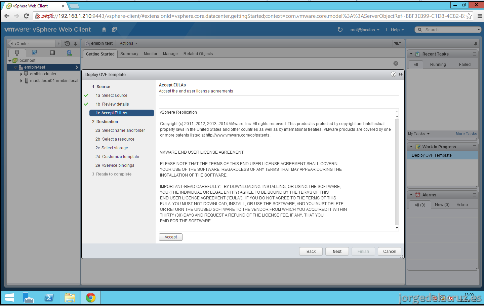Switch to Storage inventory view
This screenshot has height=306, width=484.
tap(52, 53)
